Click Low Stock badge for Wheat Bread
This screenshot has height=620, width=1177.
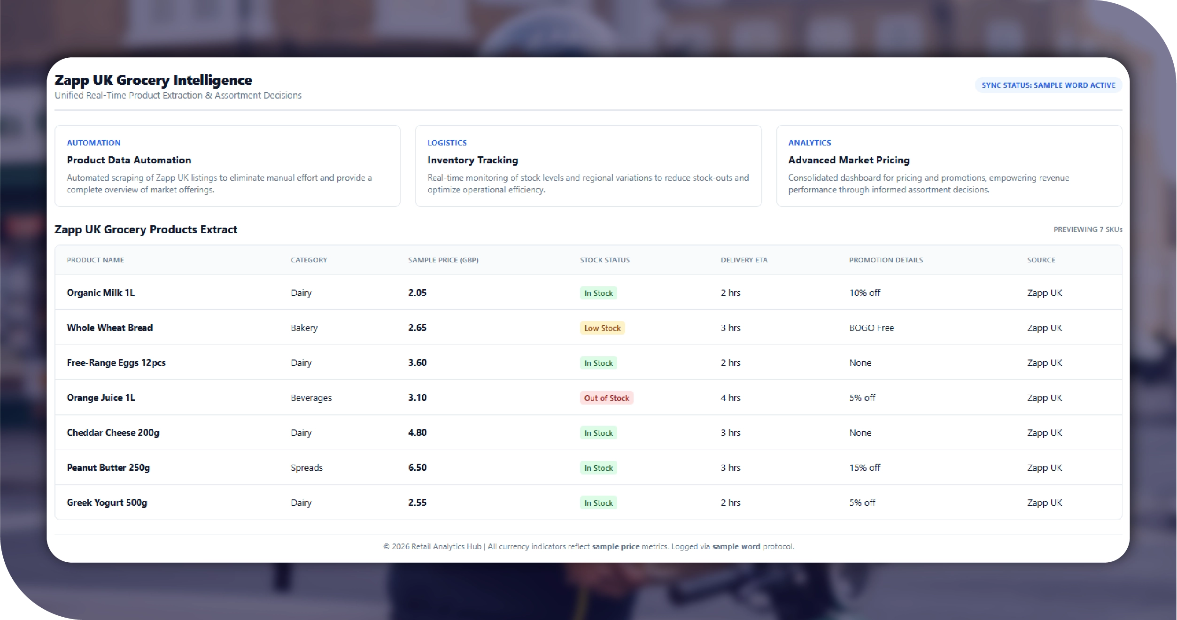pos(602,328)
